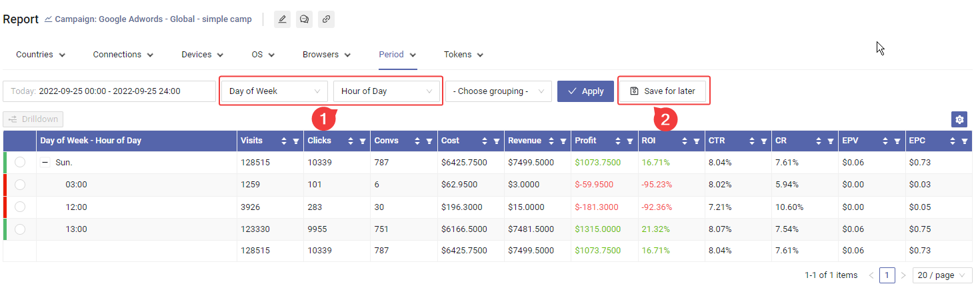
Task: Filter the Convs column
Action: click(429, 141)
